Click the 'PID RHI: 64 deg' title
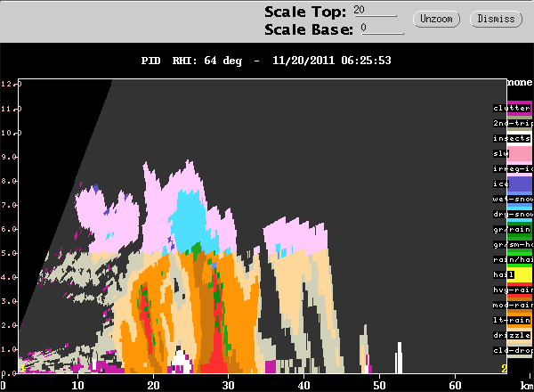534x392 pixels. pos(191,61)
